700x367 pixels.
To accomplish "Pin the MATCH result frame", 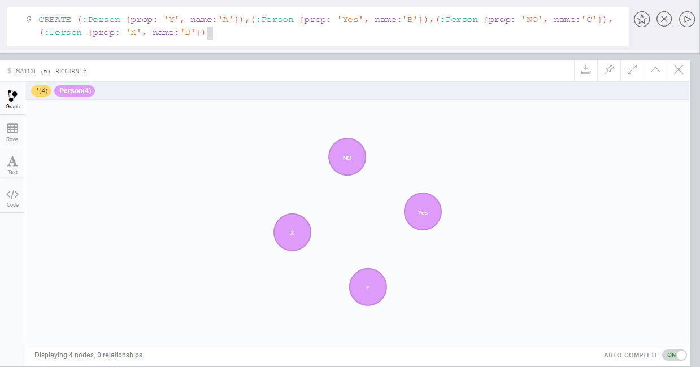I will [608, 70].
